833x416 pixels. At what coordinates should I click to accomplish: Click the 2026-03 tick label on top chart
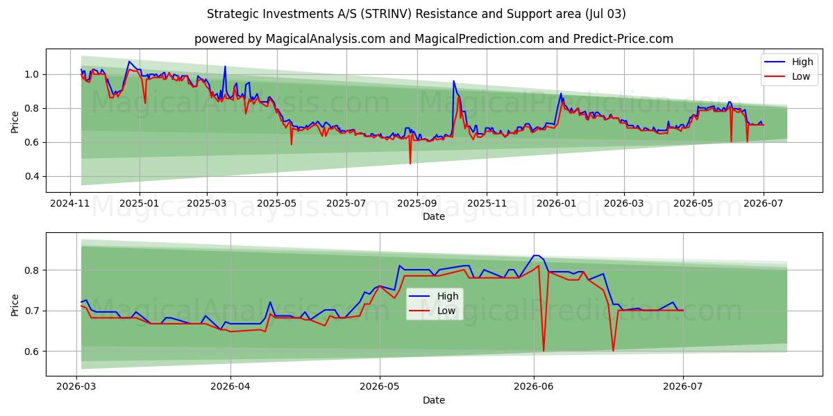(x=623, y=204)
